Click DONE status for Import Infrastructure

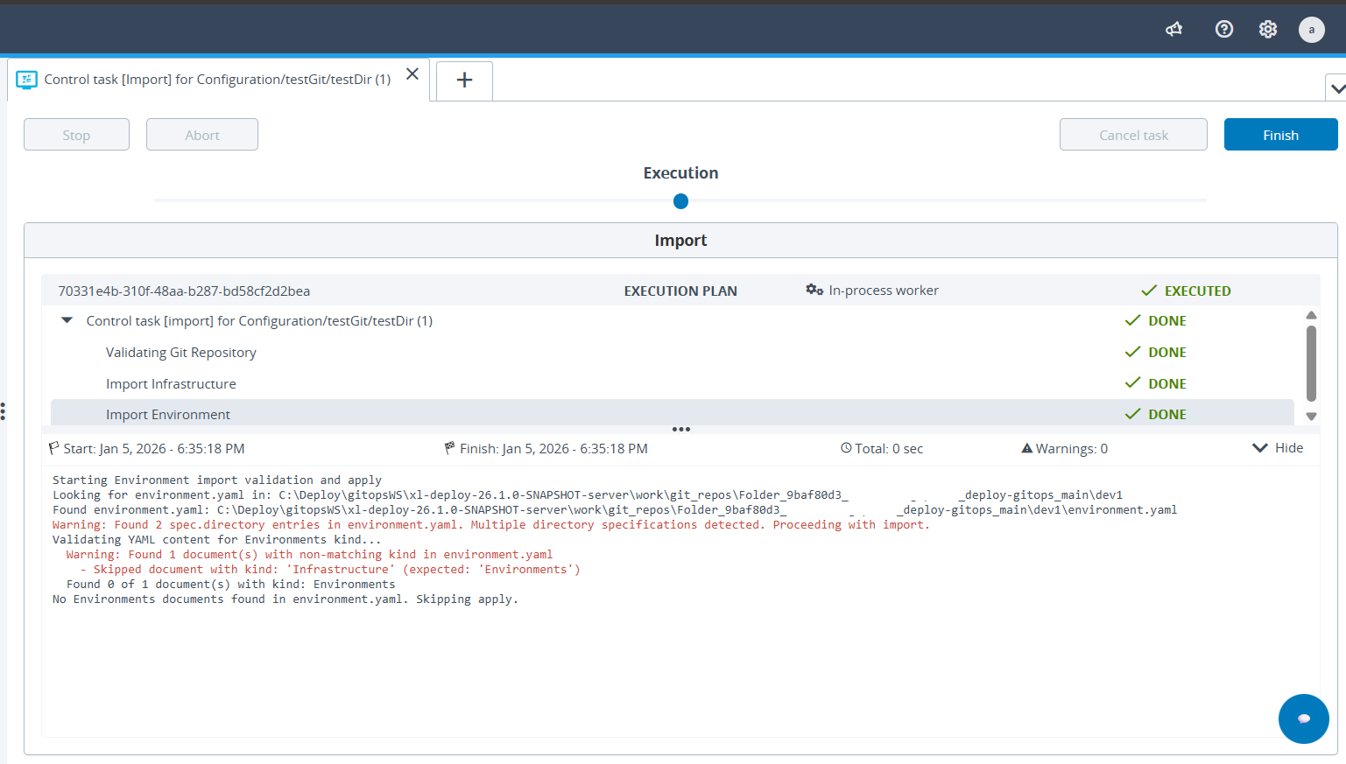pos(1167,384)
